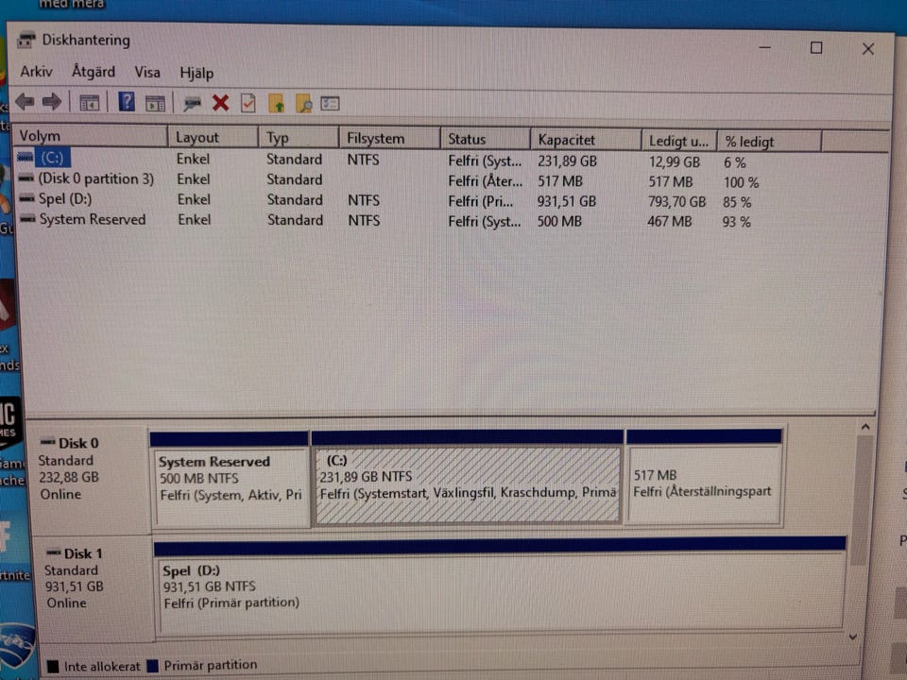Sort list by Kapacitet column header
The image size is (907, 680).
[x=584, y=140]
